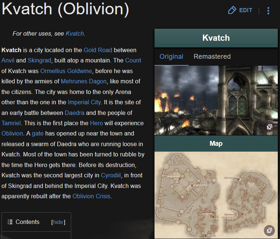The height and width of the screenshot is (239, 280).
Task: Click the pencil edit icon
Action: (232, 10)
